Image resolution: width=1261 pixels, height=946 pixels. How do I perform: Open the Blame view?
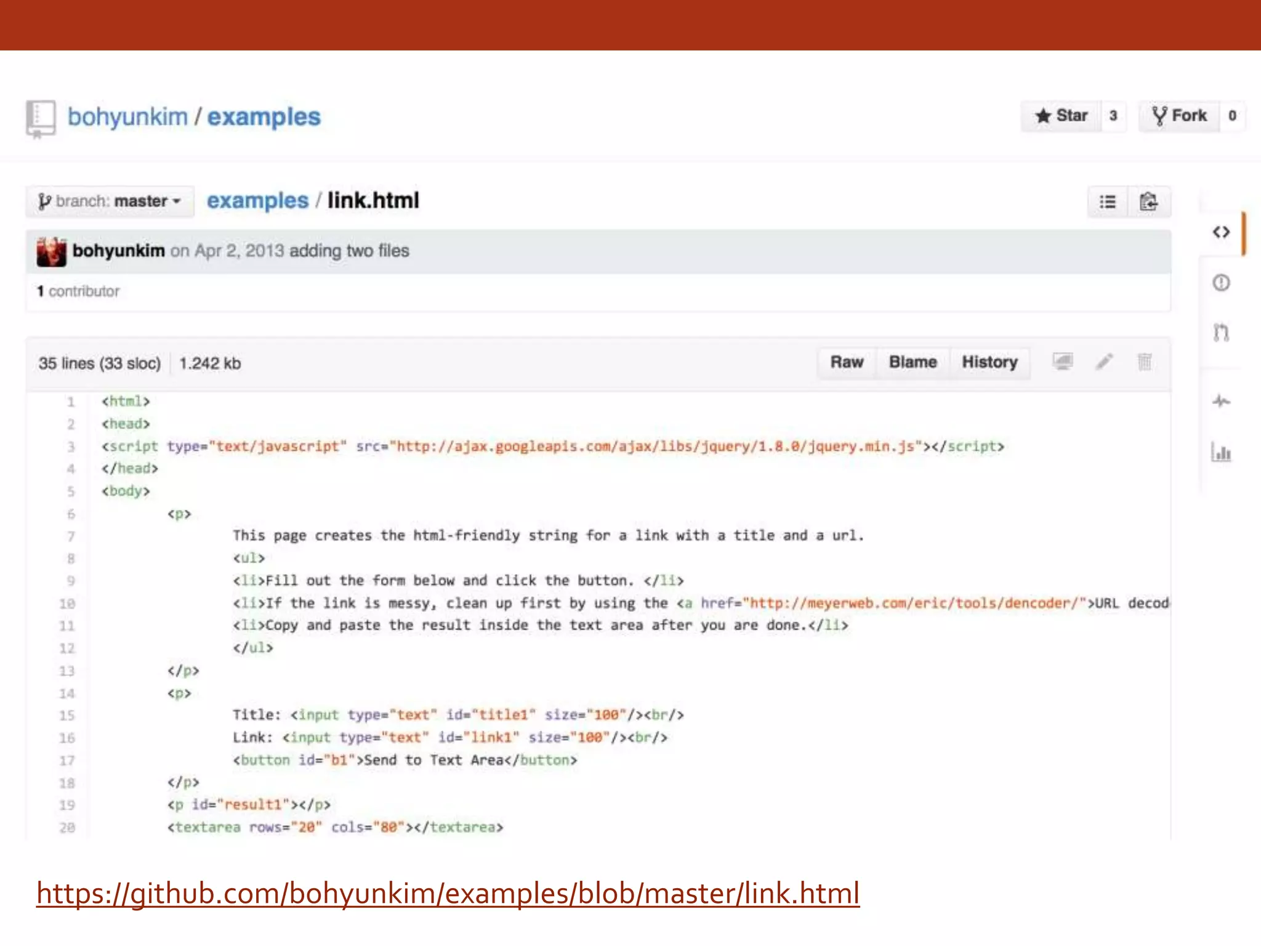pos(913,362)
